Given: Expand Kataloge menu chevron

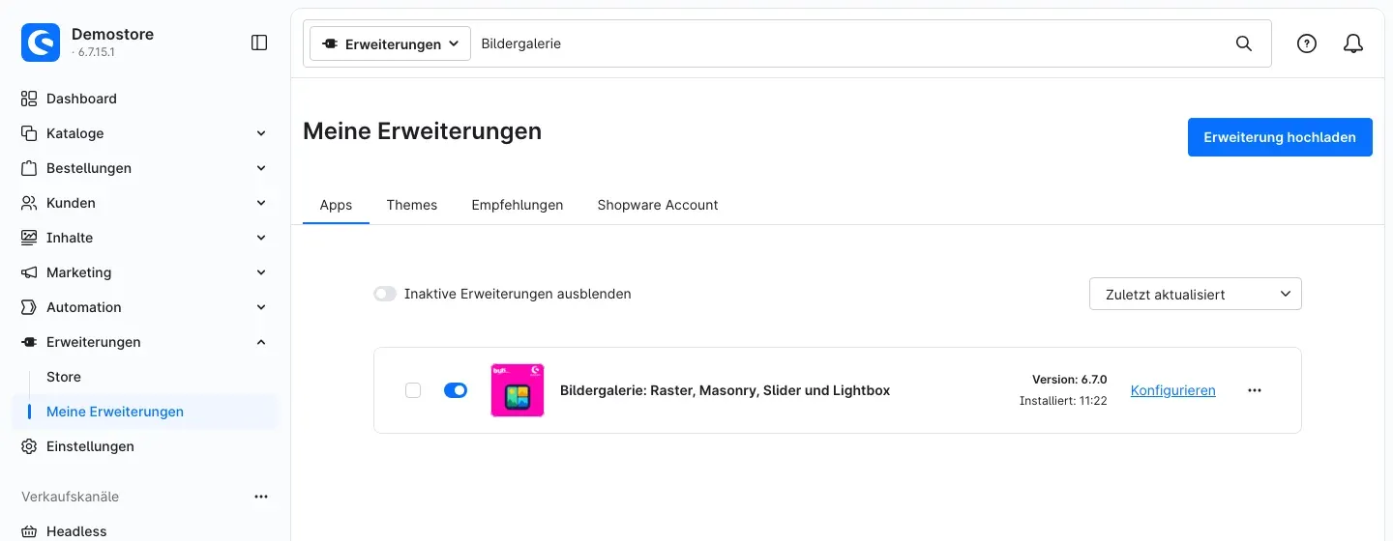Looking at the screenshot, I should click(x=261, y=133).
